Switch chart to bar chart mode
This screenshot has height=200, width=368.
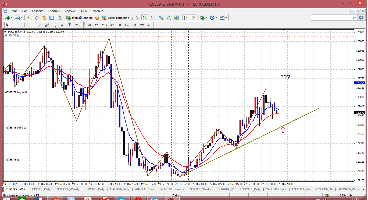tap(137, 18)
